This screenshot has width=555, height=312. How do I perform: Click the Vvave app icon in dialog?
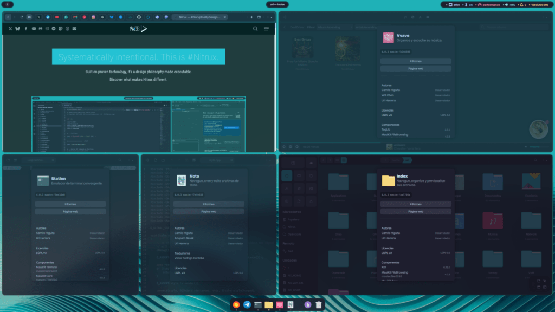pyautogui.click(x=388, y=38)
